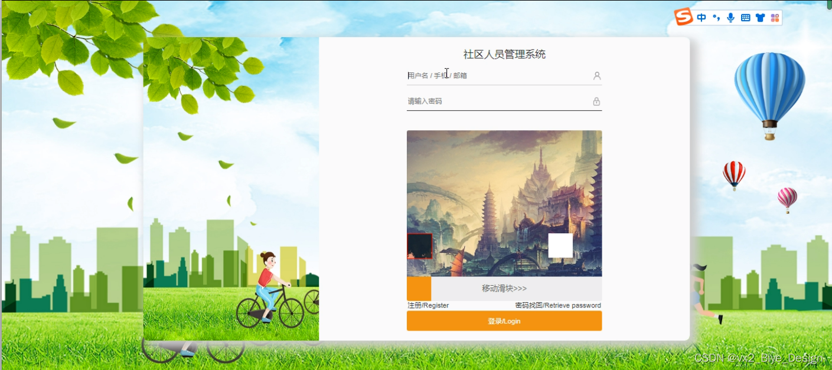
Task: Click the dark puzzle piece in captcha
Action: pyautogui.click(x=420, y=246)
